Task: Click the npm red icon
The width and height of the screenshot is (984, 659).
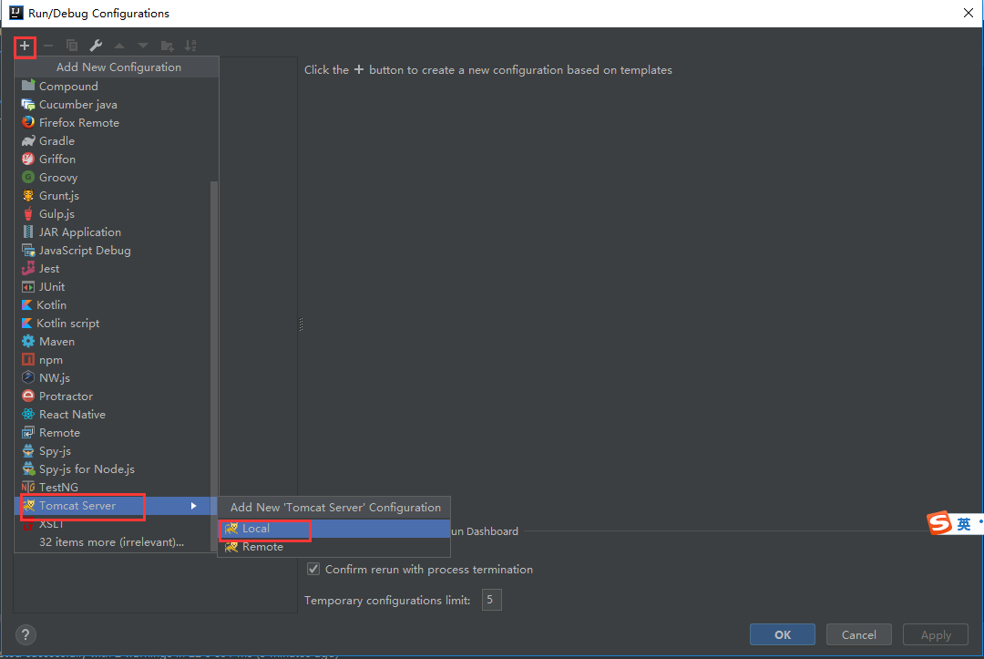Action: pyautogui.click(x=28, y=360)
